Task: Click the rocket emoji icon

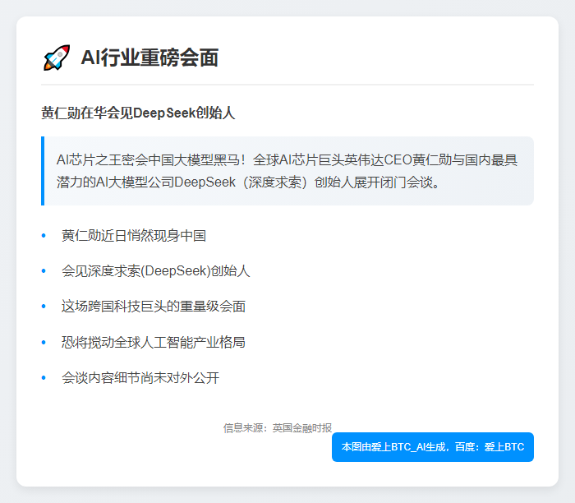Action: click(57, 58)
